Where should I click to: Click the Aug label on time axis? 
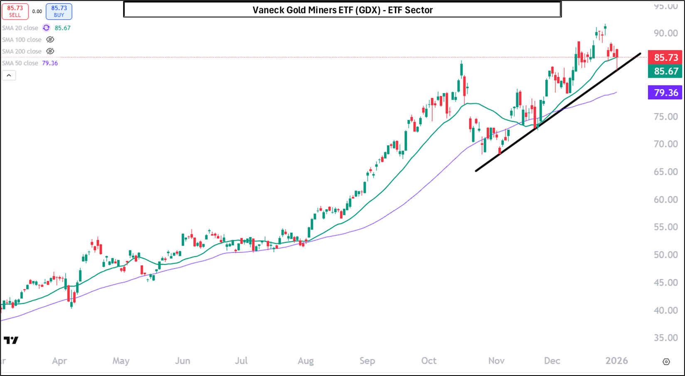coord(306,361)
